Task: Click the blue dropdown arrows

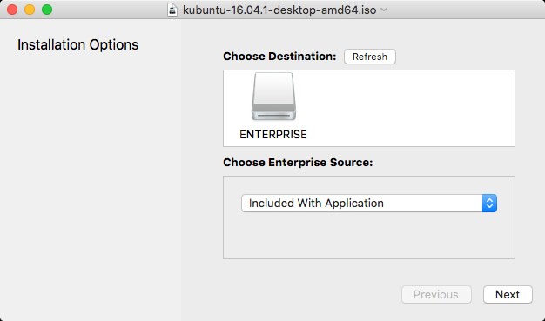Action: [x=489, y=203]
